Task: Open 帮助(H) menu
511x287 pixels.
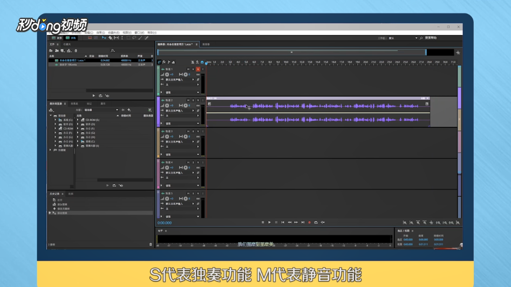Action: tap(152, 32)
